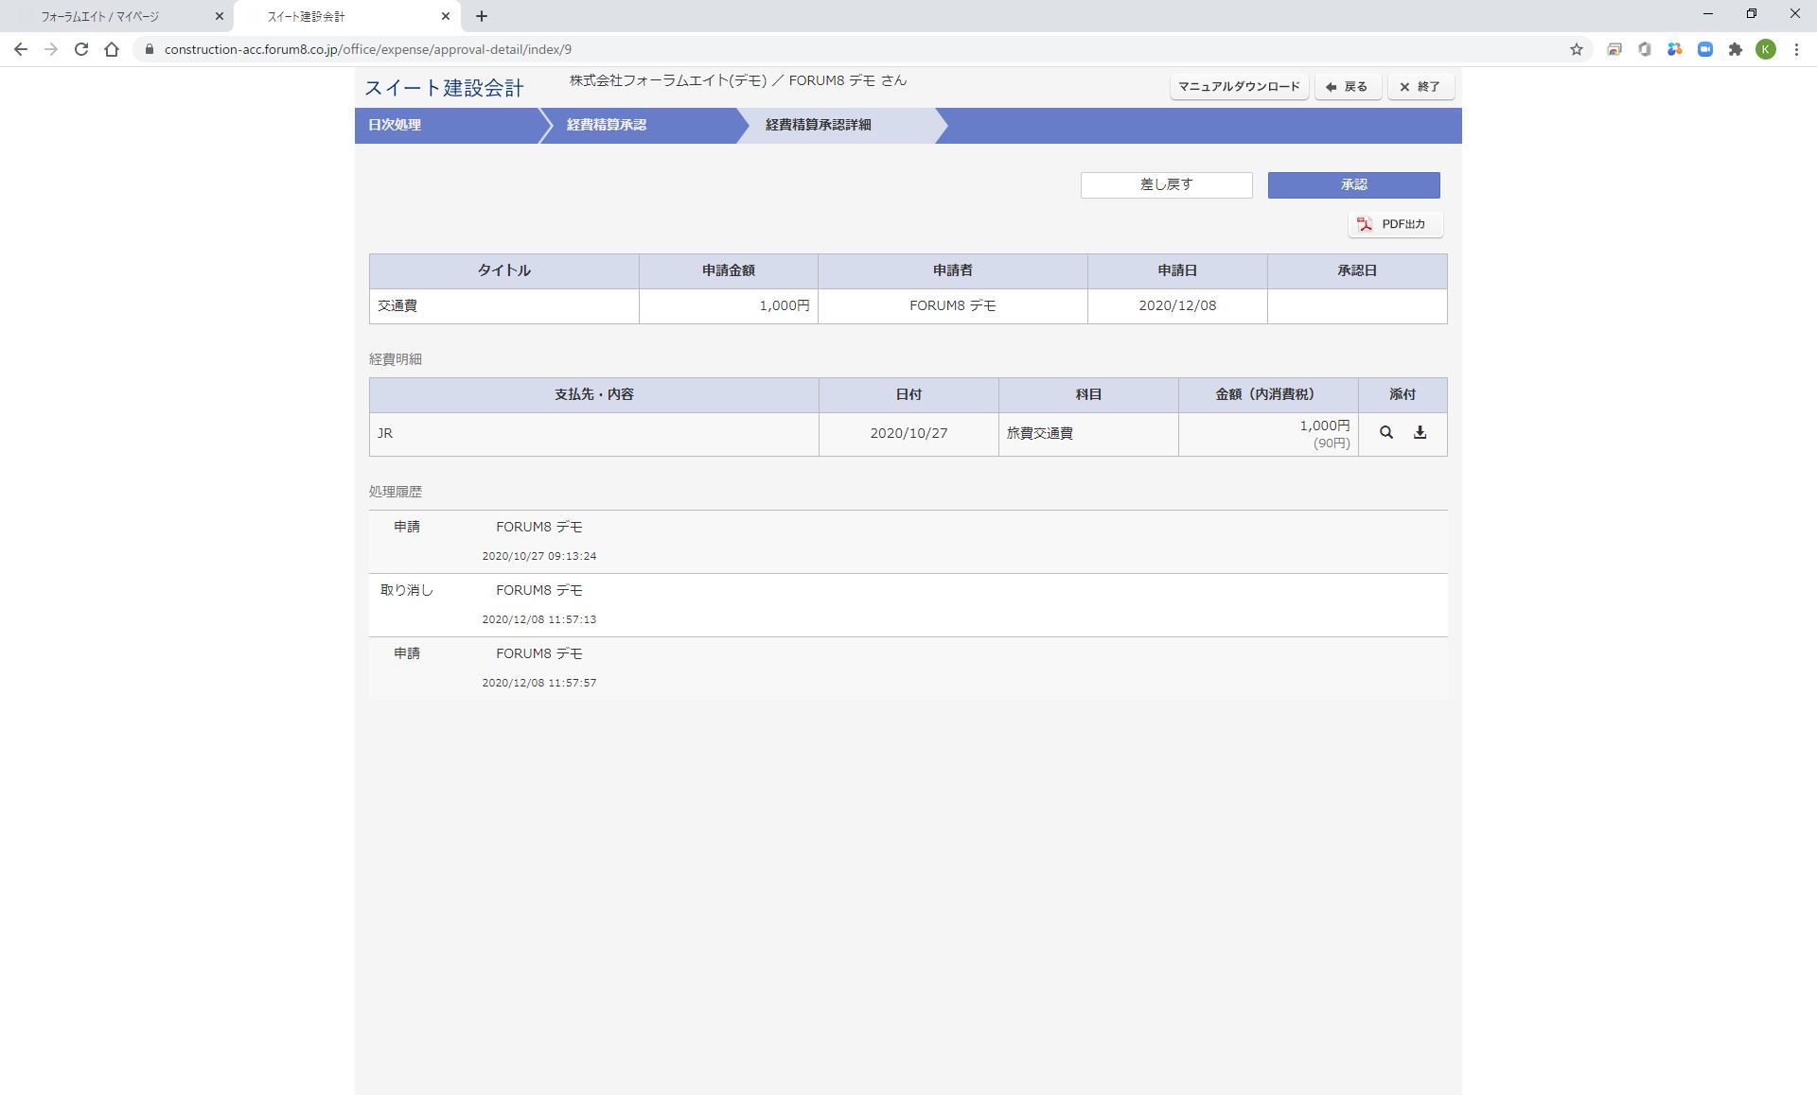Image resolution: width=1817 pixels, height=1095 pixels.
Task: Click the タイトル column header
Action: pyautogui.click(x=504, y=271)
